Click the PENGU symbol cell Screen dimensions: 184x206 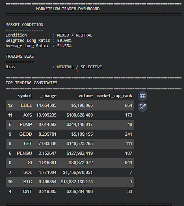(x=24, y=153)
